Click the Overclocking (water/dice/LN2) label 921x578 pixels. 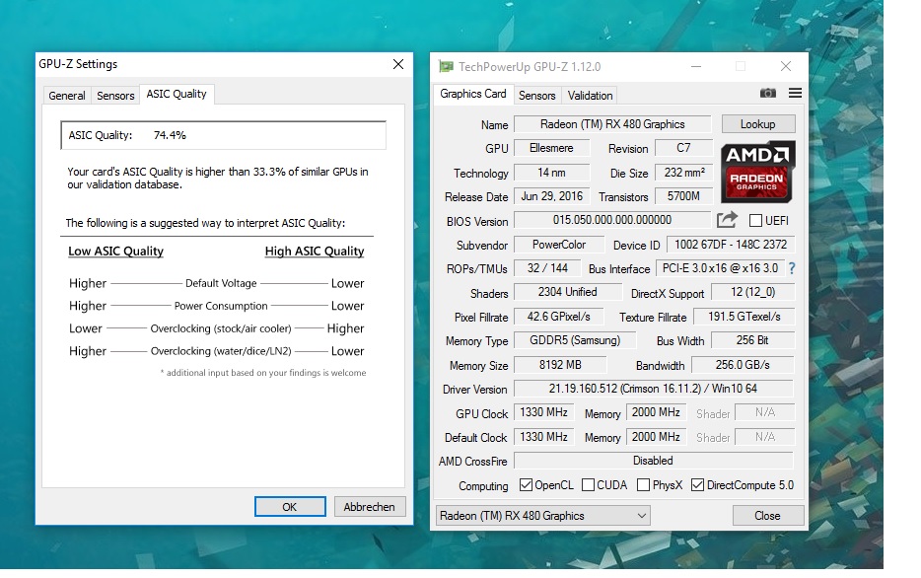[221, 351]
